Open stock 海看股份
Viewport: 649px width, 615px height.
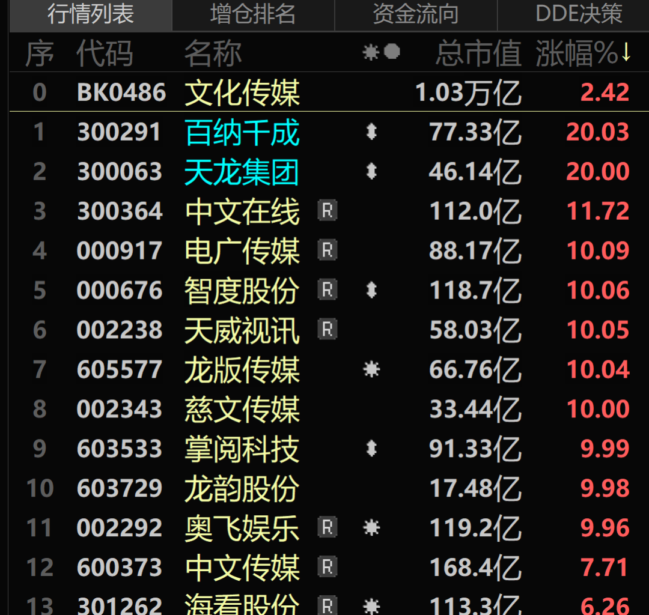pos(242,604)
